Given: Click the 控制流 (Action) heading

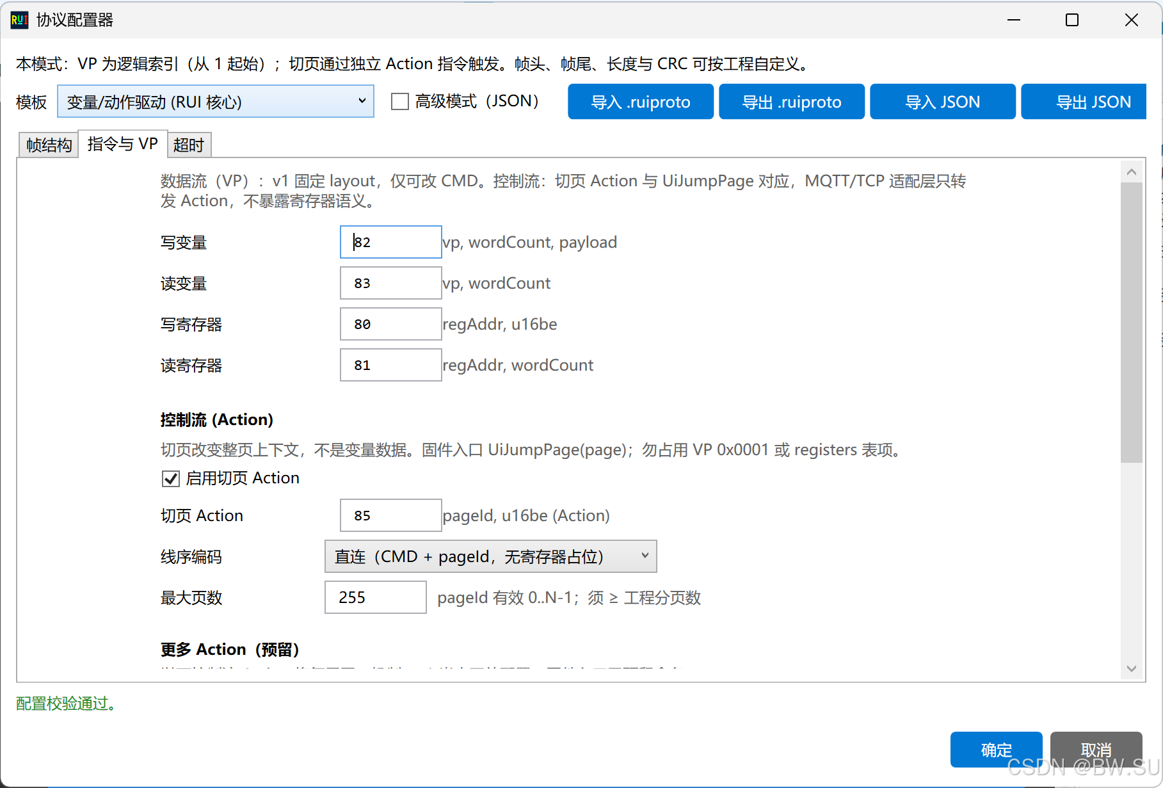Looking at the screenshot, I should point(217,420).
